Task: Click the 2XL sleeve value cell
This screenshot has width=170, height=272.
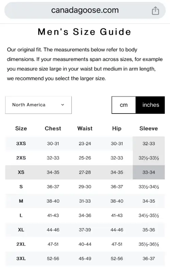Action: [x=149, y=244]
